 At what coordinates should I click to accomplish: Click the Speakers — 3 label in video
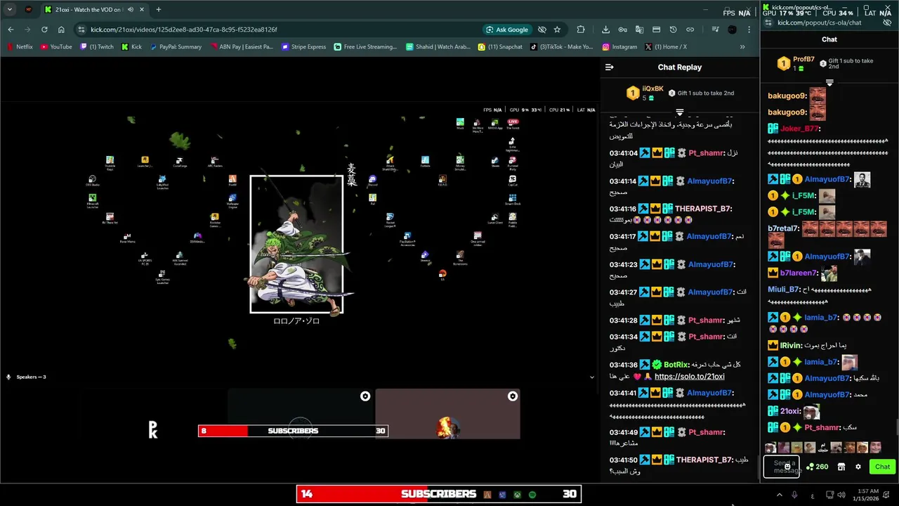(31, 377)
